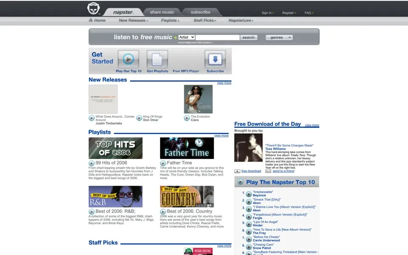Viewport: 408px width, 255px height.
Task: Play the Best of 2006: Country playlist
Action: [x=163, y=212]
